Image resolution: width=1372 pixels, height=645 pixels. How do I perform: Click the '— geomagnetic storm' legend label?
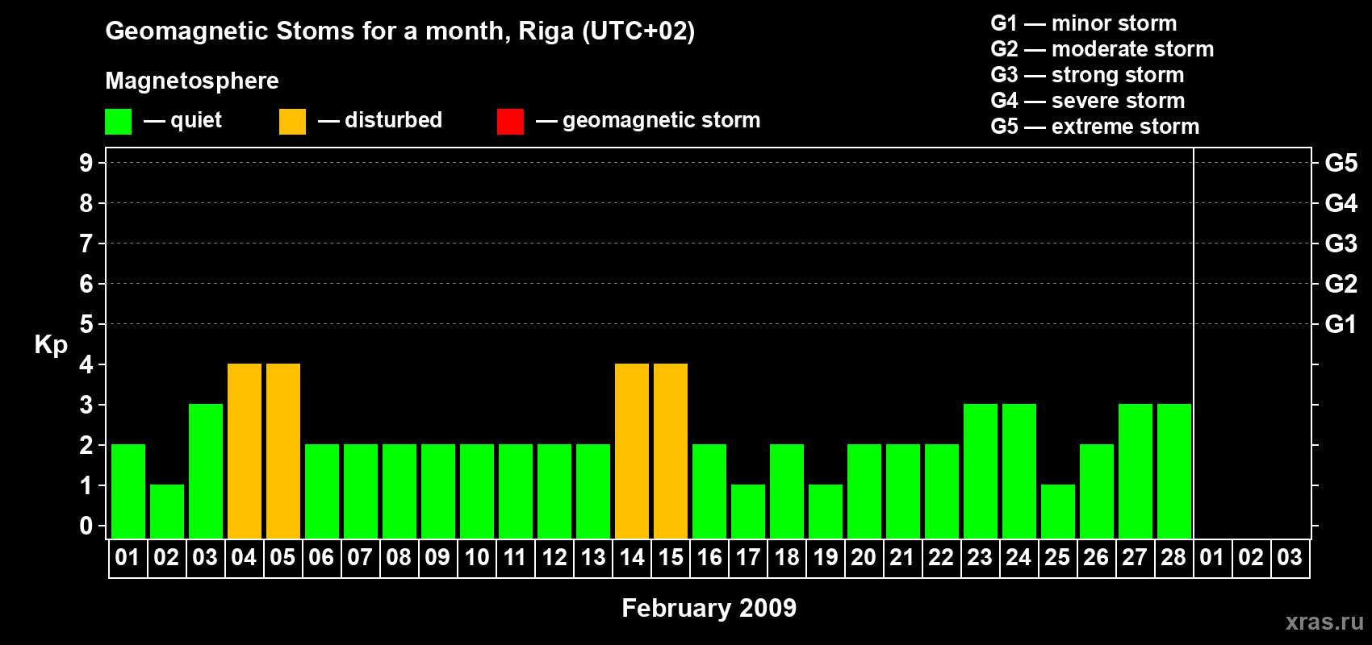pyautogui.click(x=648, y=120)
